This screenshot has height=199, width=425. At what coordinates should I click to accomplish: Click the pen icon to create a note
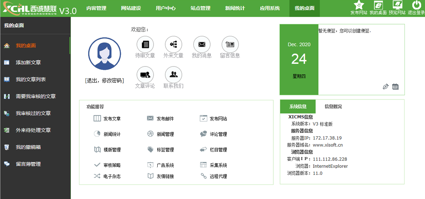[x=385, y=87]
